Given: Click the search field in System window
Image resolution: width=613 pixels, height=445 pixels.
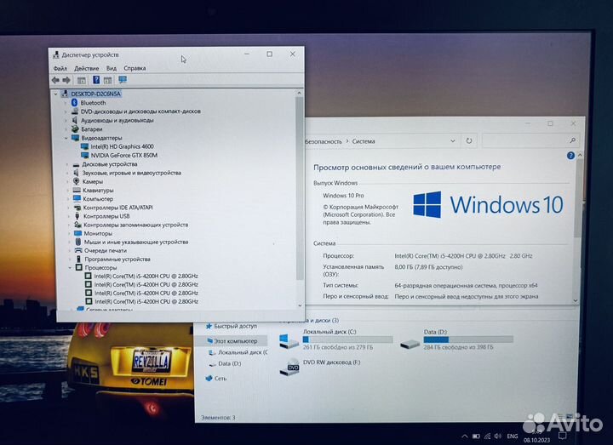Looking at the screenshot, I should point(530,140).
